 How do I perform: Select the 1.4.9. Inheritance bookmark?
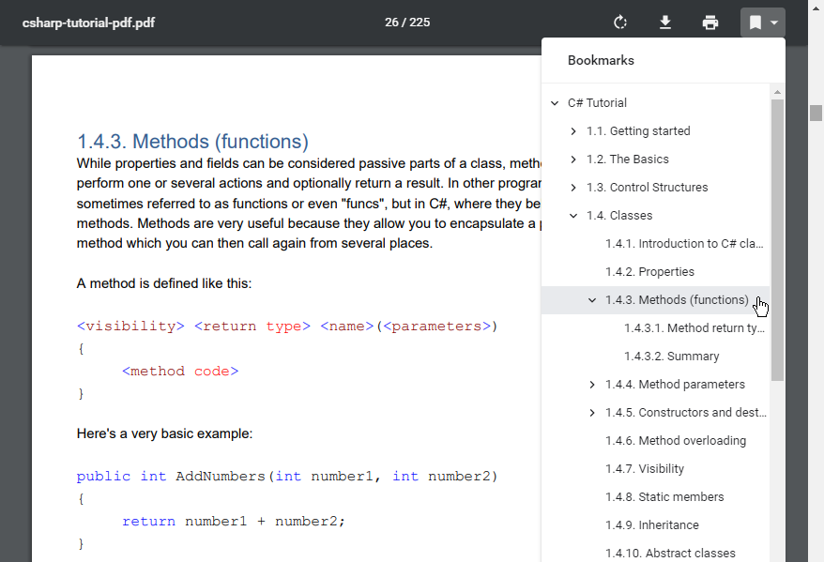(x=651, y=525)
